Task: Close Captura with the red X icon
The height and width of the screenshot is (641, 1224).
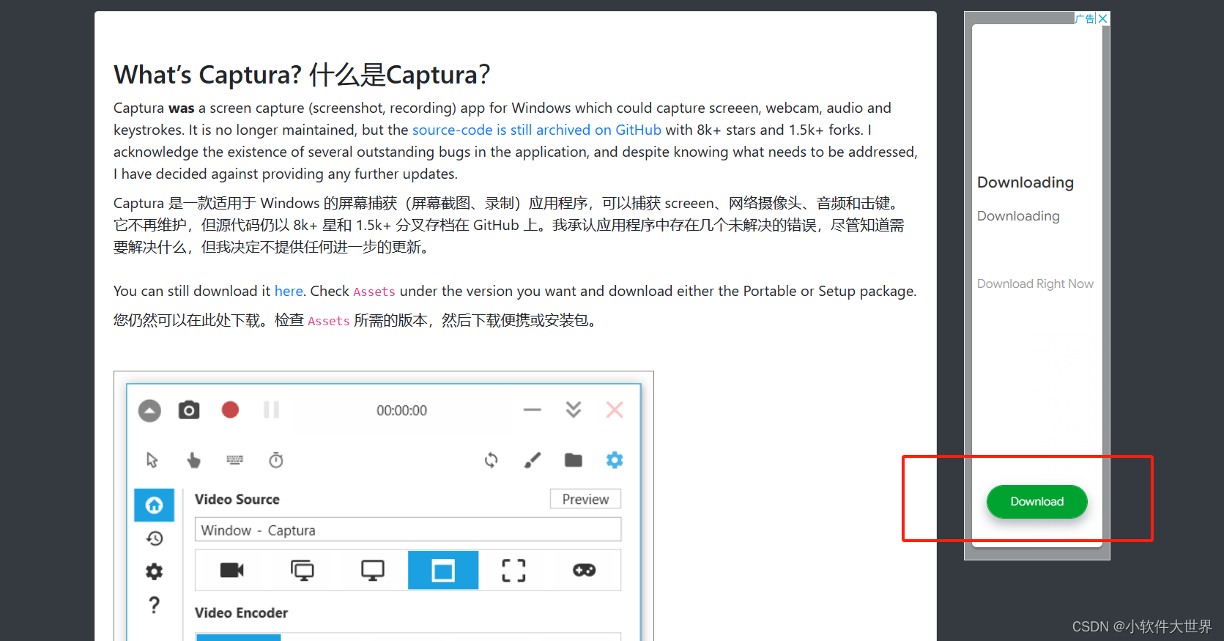Action: [615, 410]
